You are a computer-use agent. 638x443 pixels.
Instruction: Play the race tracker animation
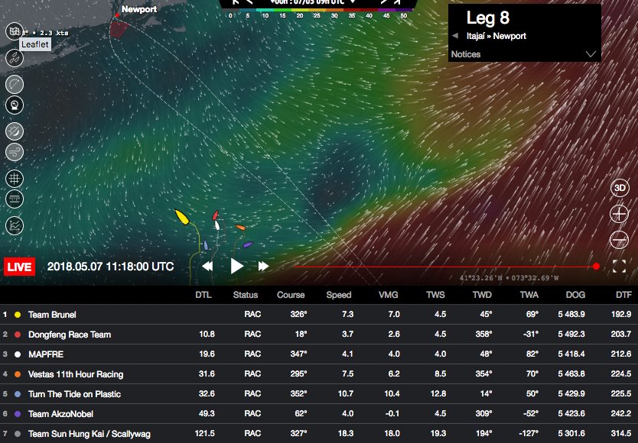[x=237, y=267]
